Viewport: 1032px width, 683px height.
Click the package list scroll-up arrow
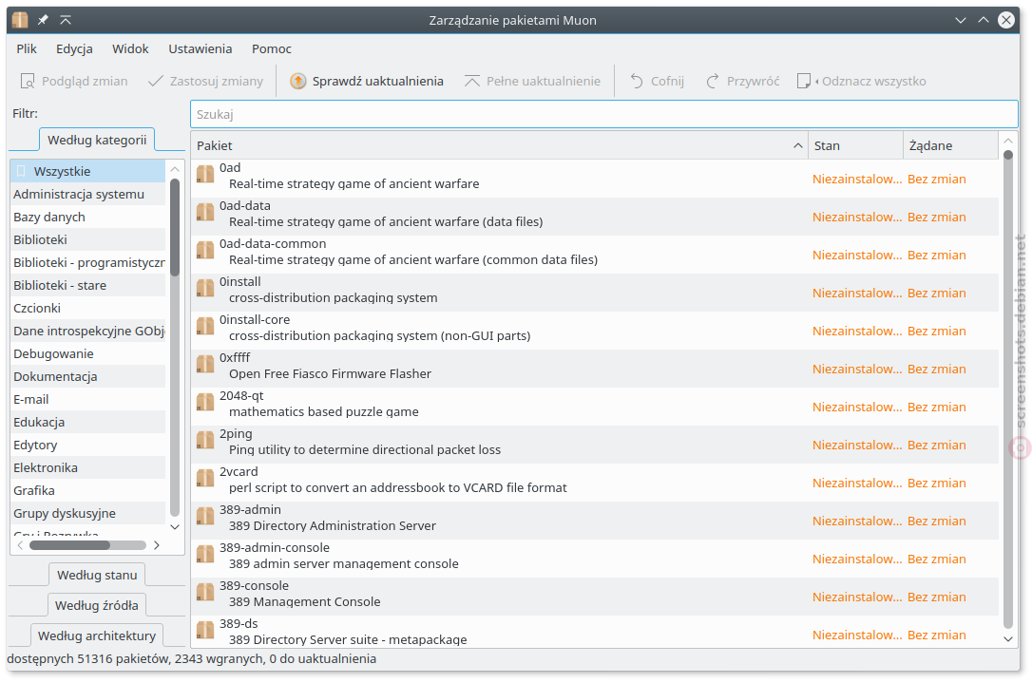1007,141
